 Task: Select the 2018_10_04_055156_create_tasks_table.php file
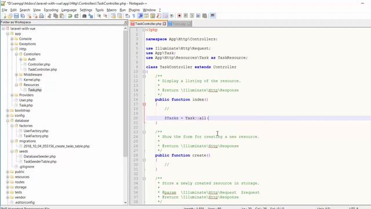click(57, 146)
